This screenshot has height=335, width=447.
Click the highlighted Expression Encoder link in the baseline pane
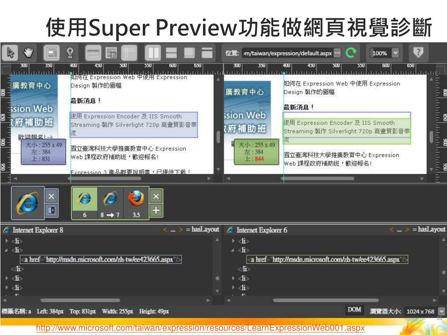(134, 125)
